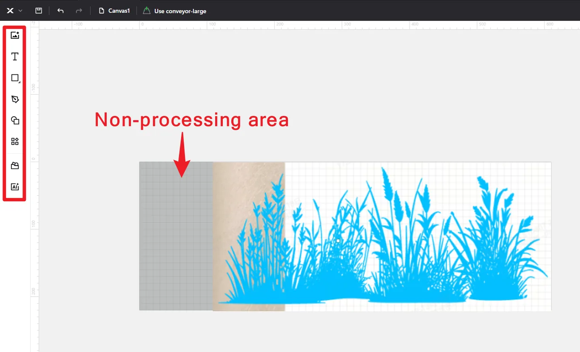This screenshot has height=352, width=580.
Task: Switch to the Canvas1 tab
Action: click(x=114, y=11)
